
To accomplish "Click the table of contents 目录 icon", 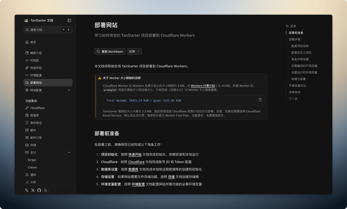I will tap(287, 26).
